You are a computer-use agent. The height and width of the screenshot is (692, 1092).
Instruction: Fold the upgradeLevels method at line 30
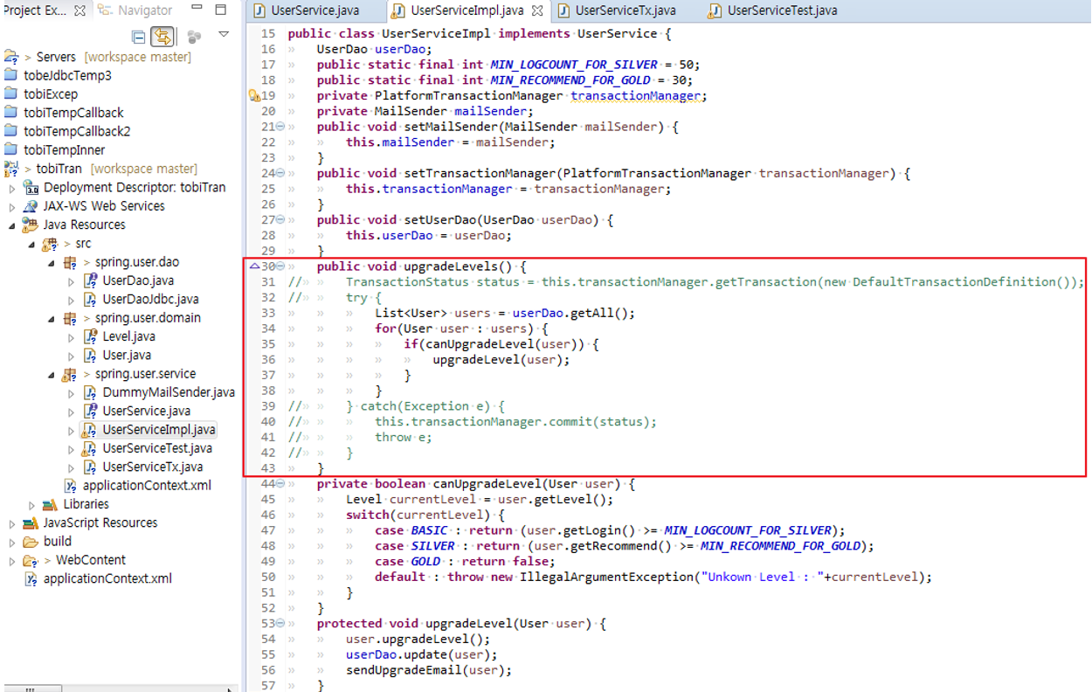[x=280, y=266]
